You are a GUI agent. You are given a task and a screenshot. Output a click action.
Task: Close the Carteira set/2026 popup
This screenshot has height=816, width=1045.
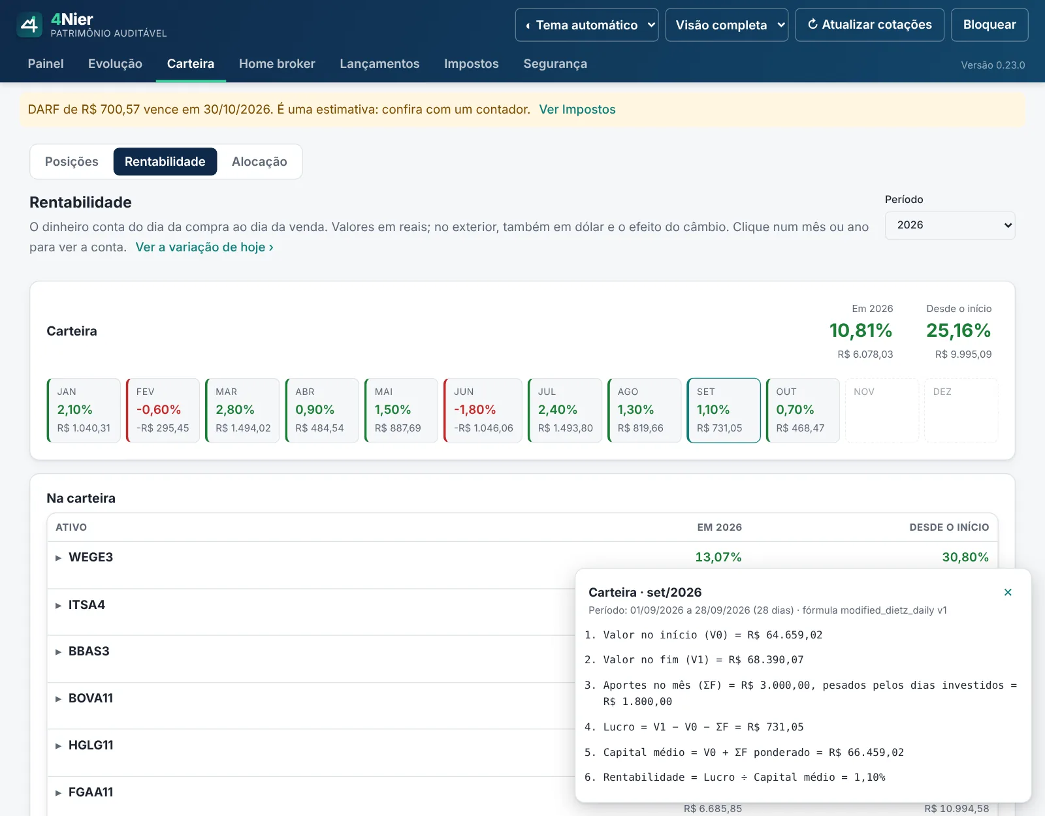click(x=1008, y=592)
